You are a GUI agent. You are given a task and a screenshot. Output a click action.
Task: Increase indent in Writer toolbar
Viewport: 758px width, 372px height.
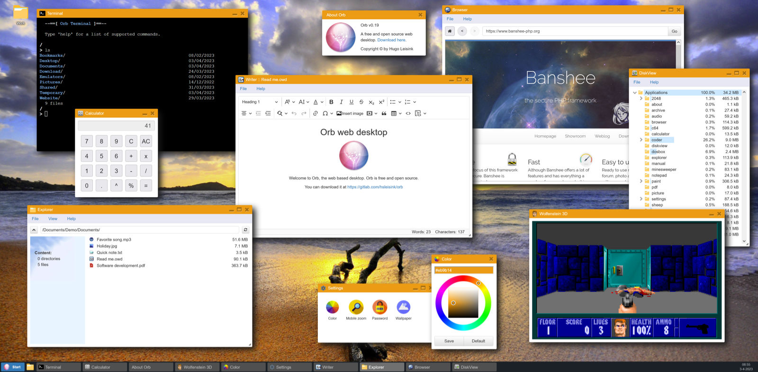click(268, 113)
